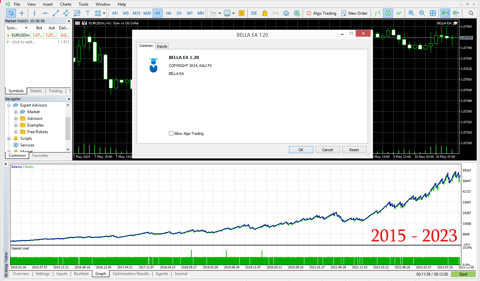Toggle chart auto-scroll to end

point(445,13)
